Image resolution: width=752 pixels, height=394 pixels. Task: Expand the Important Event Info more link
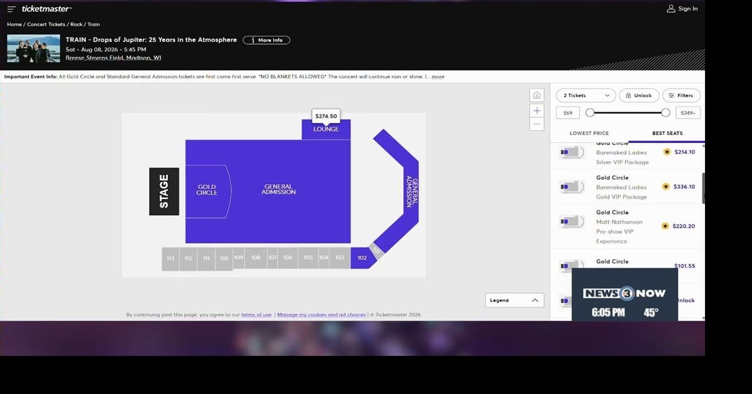tap(438, 76)
